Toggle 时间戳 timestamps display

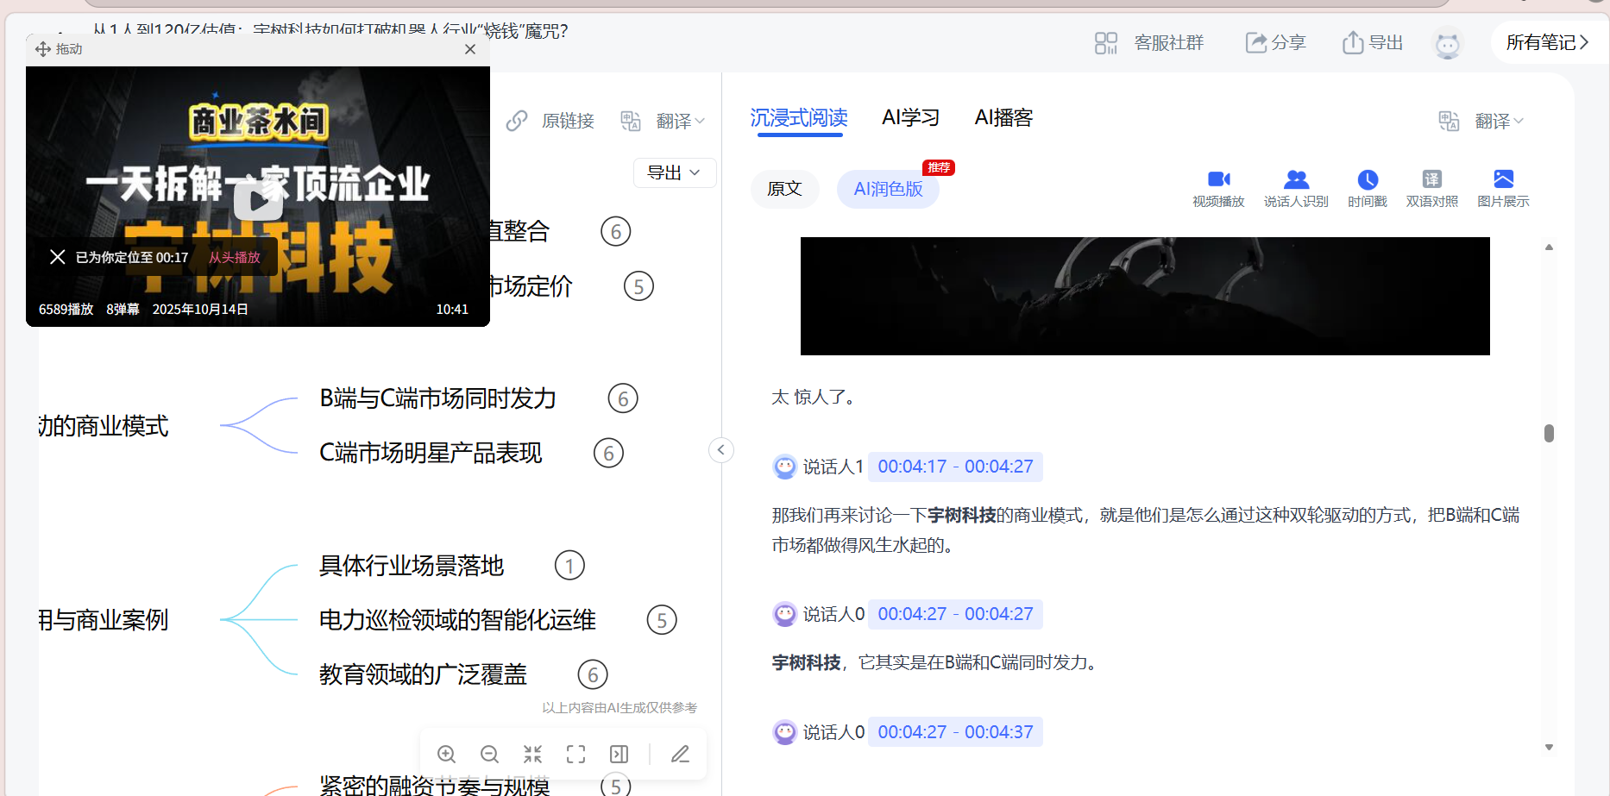tap(1368, 189)
